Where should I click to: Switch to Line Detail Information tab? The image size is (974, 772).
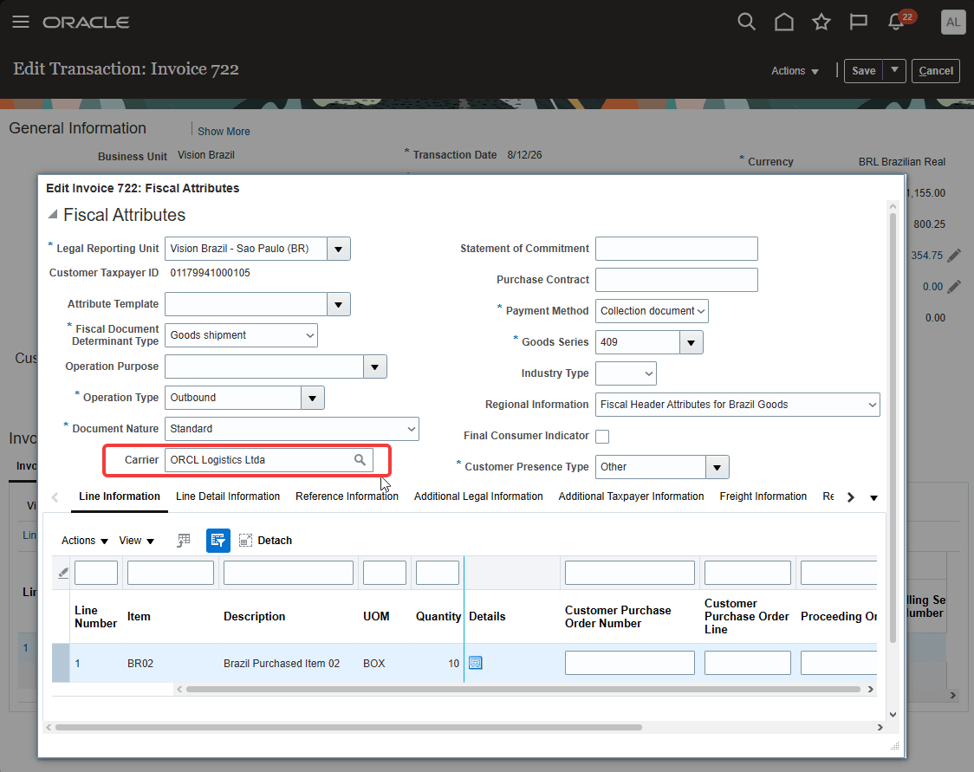coord(228,496)
